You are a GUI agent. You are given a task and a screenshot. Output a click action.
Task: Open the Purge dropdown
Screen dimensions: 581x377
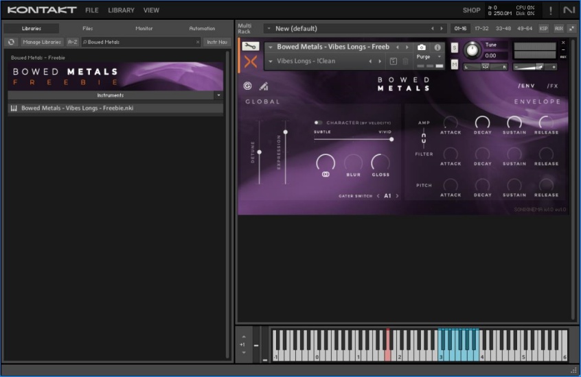[x=428, y=57]
